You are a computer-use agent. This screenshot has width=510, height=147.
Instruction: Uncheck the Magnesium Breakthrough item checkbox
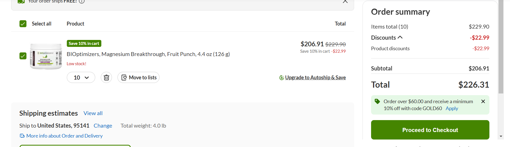tap(23, 56)
